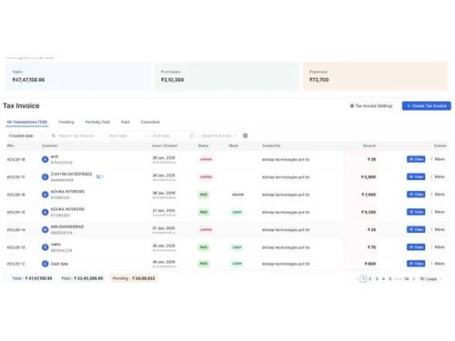455x341 pixels.
Task: Switch to All Transactions tab
Action: [27, 122]
